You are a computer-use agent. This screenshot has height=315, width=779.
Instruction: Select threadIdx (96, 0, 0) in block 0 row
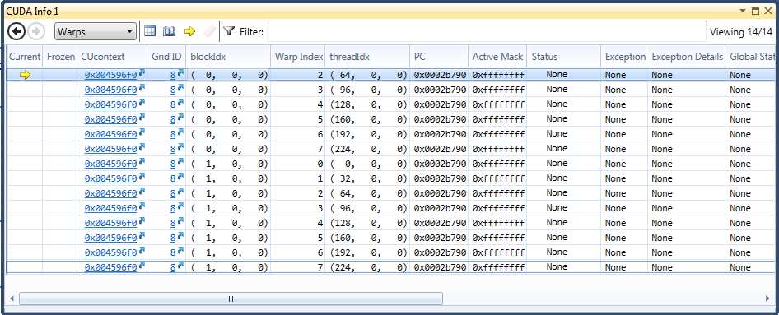[369, 90]
